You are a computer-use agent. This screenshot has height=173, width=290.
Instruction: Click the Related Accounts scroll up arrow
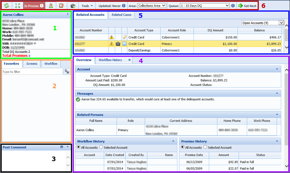[287, 26]
